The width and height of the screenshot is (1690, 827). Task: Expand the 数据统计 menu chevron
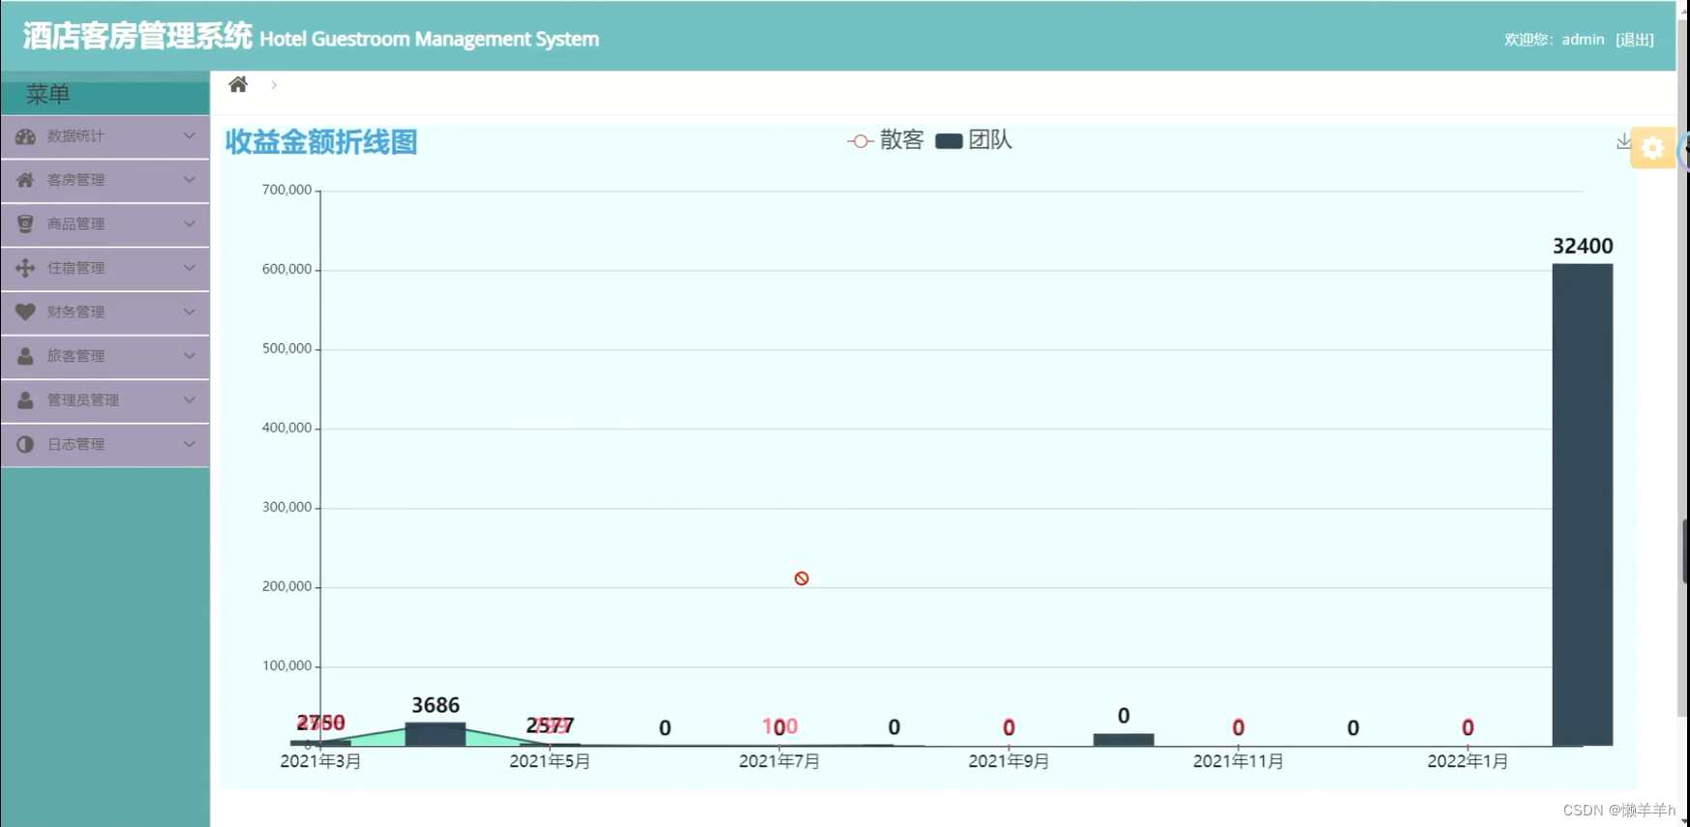190,135
